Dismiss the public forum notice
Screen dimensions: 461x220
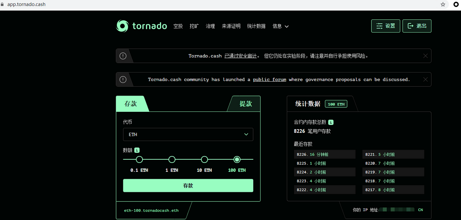pyautogui.click(x=425, y=80)
